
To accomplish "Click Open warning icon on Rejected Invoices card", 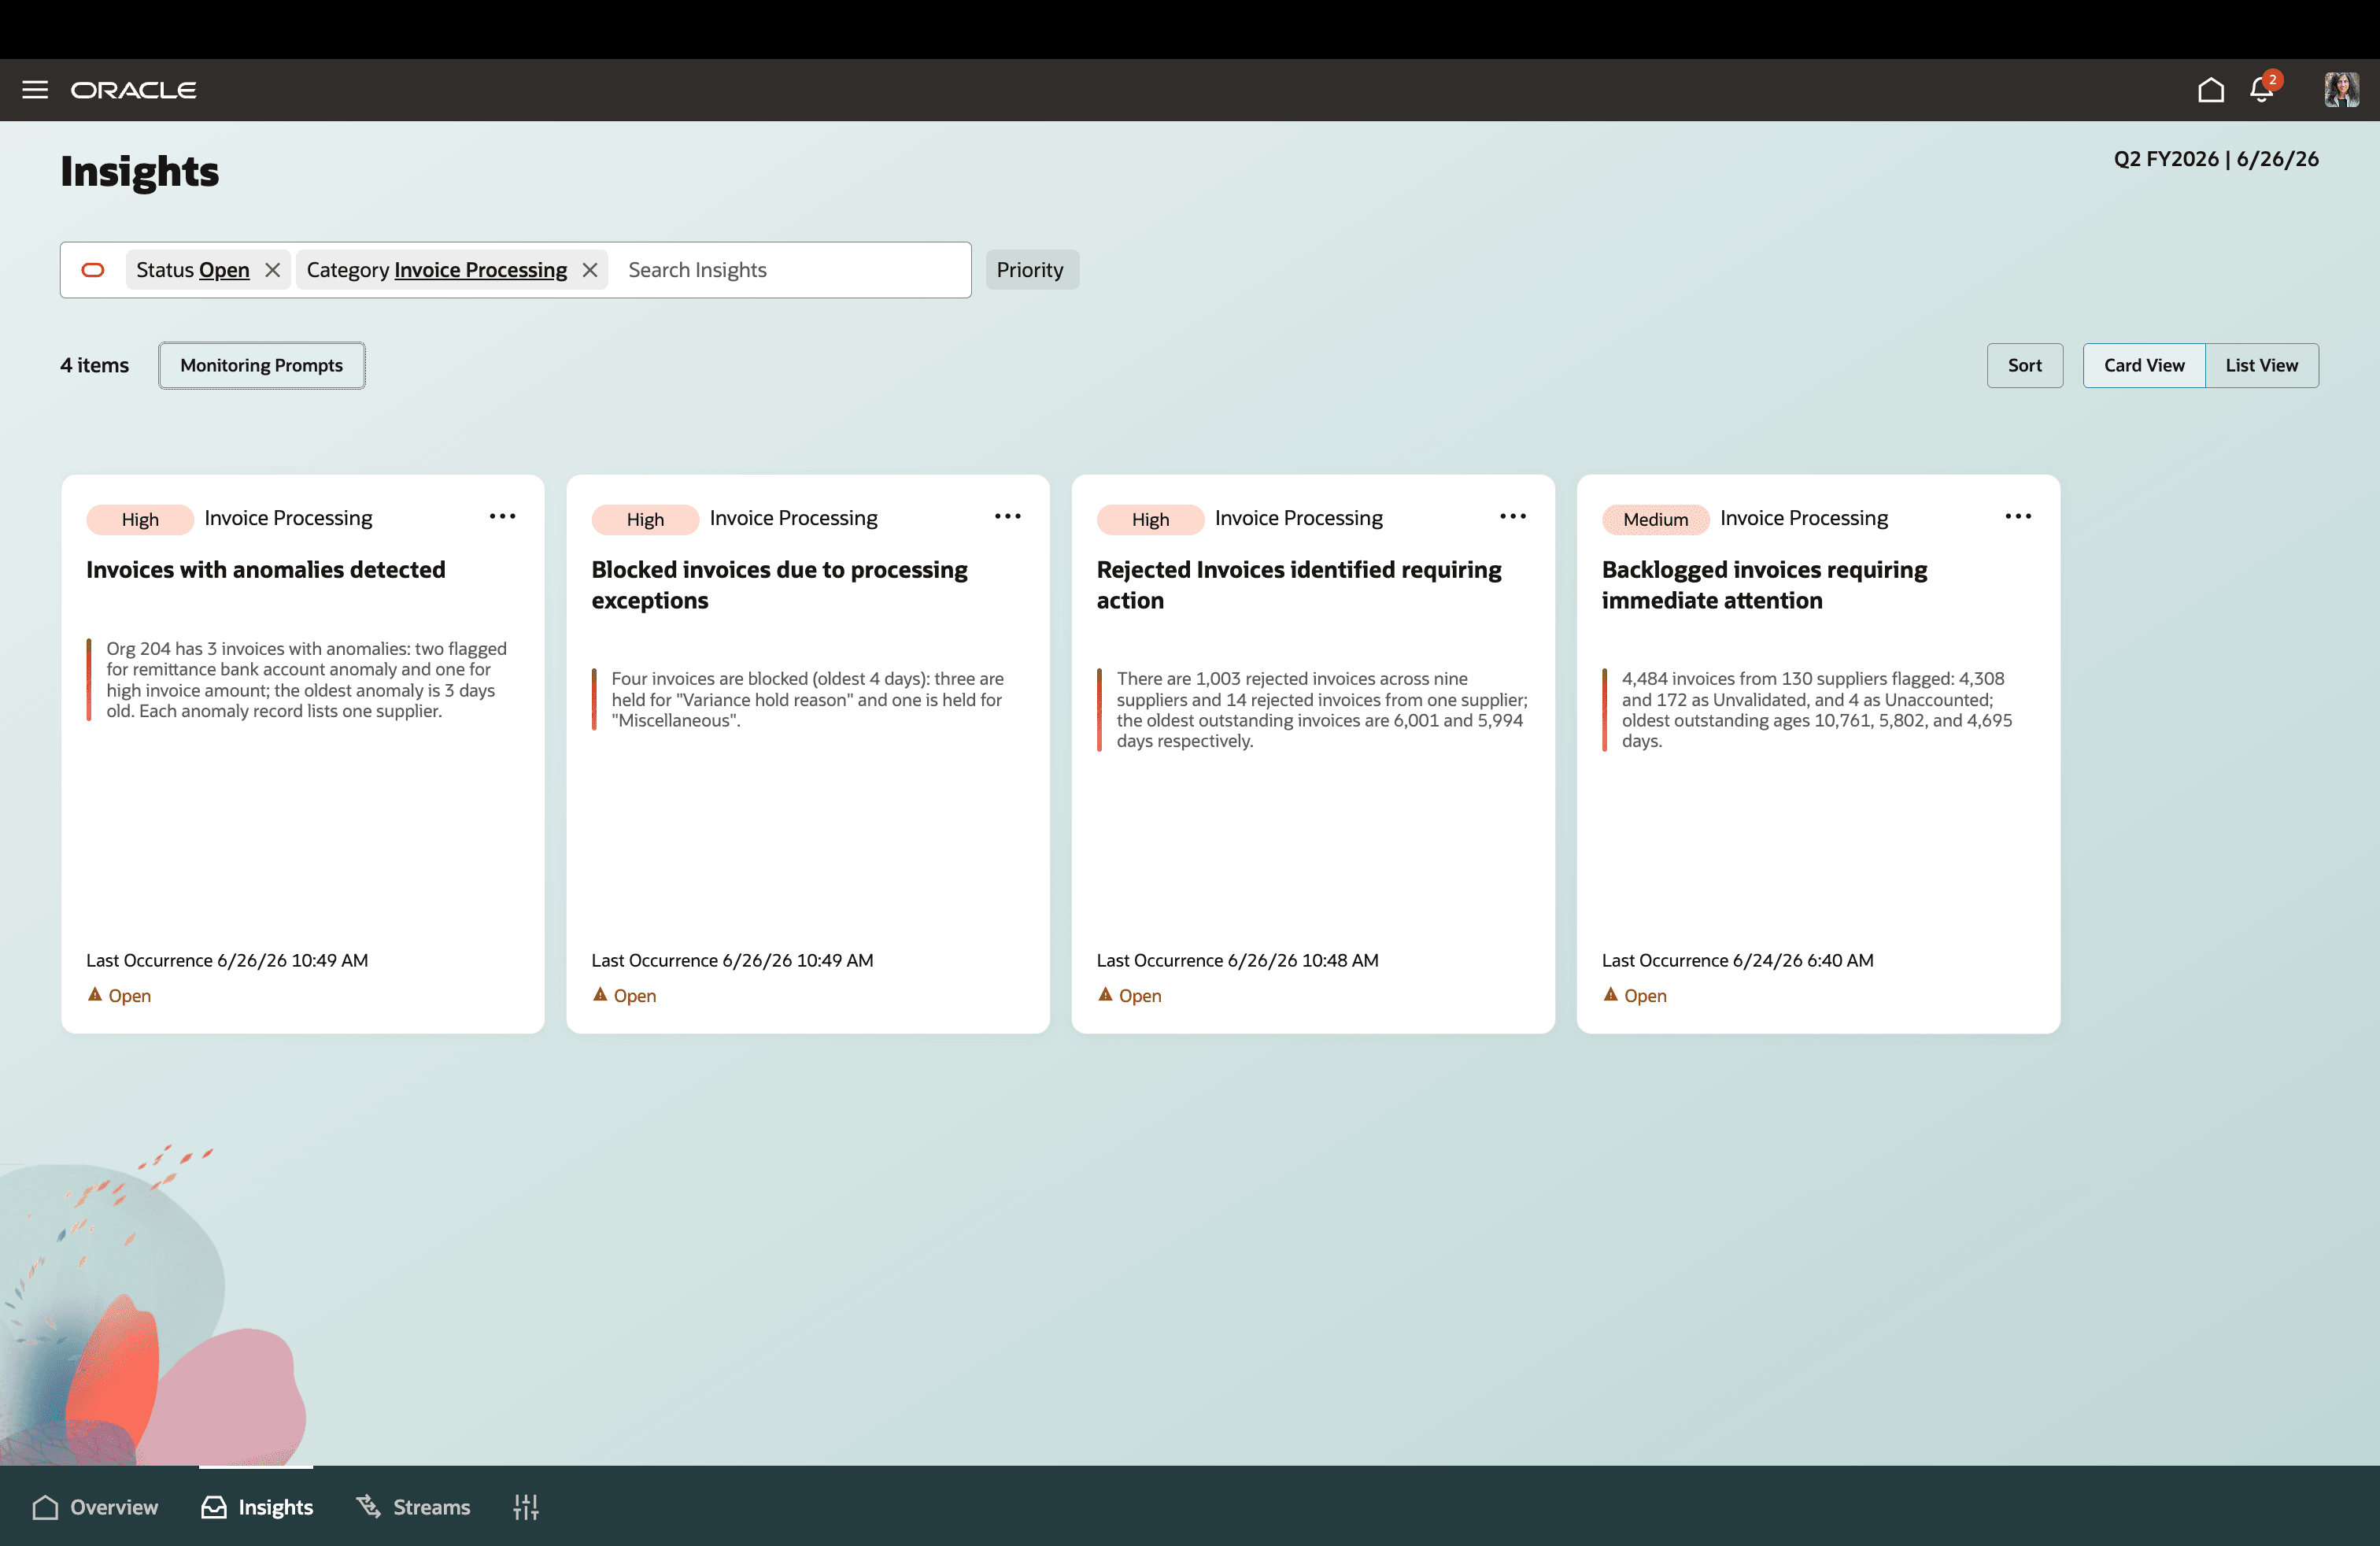I will pos(1105,995).
